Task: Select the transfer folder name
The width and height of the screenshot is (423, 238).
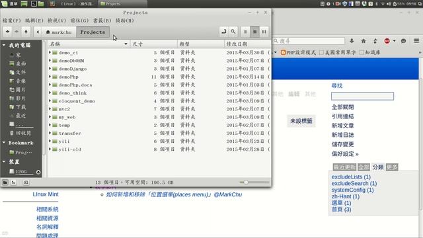Action: click(69, 133)
